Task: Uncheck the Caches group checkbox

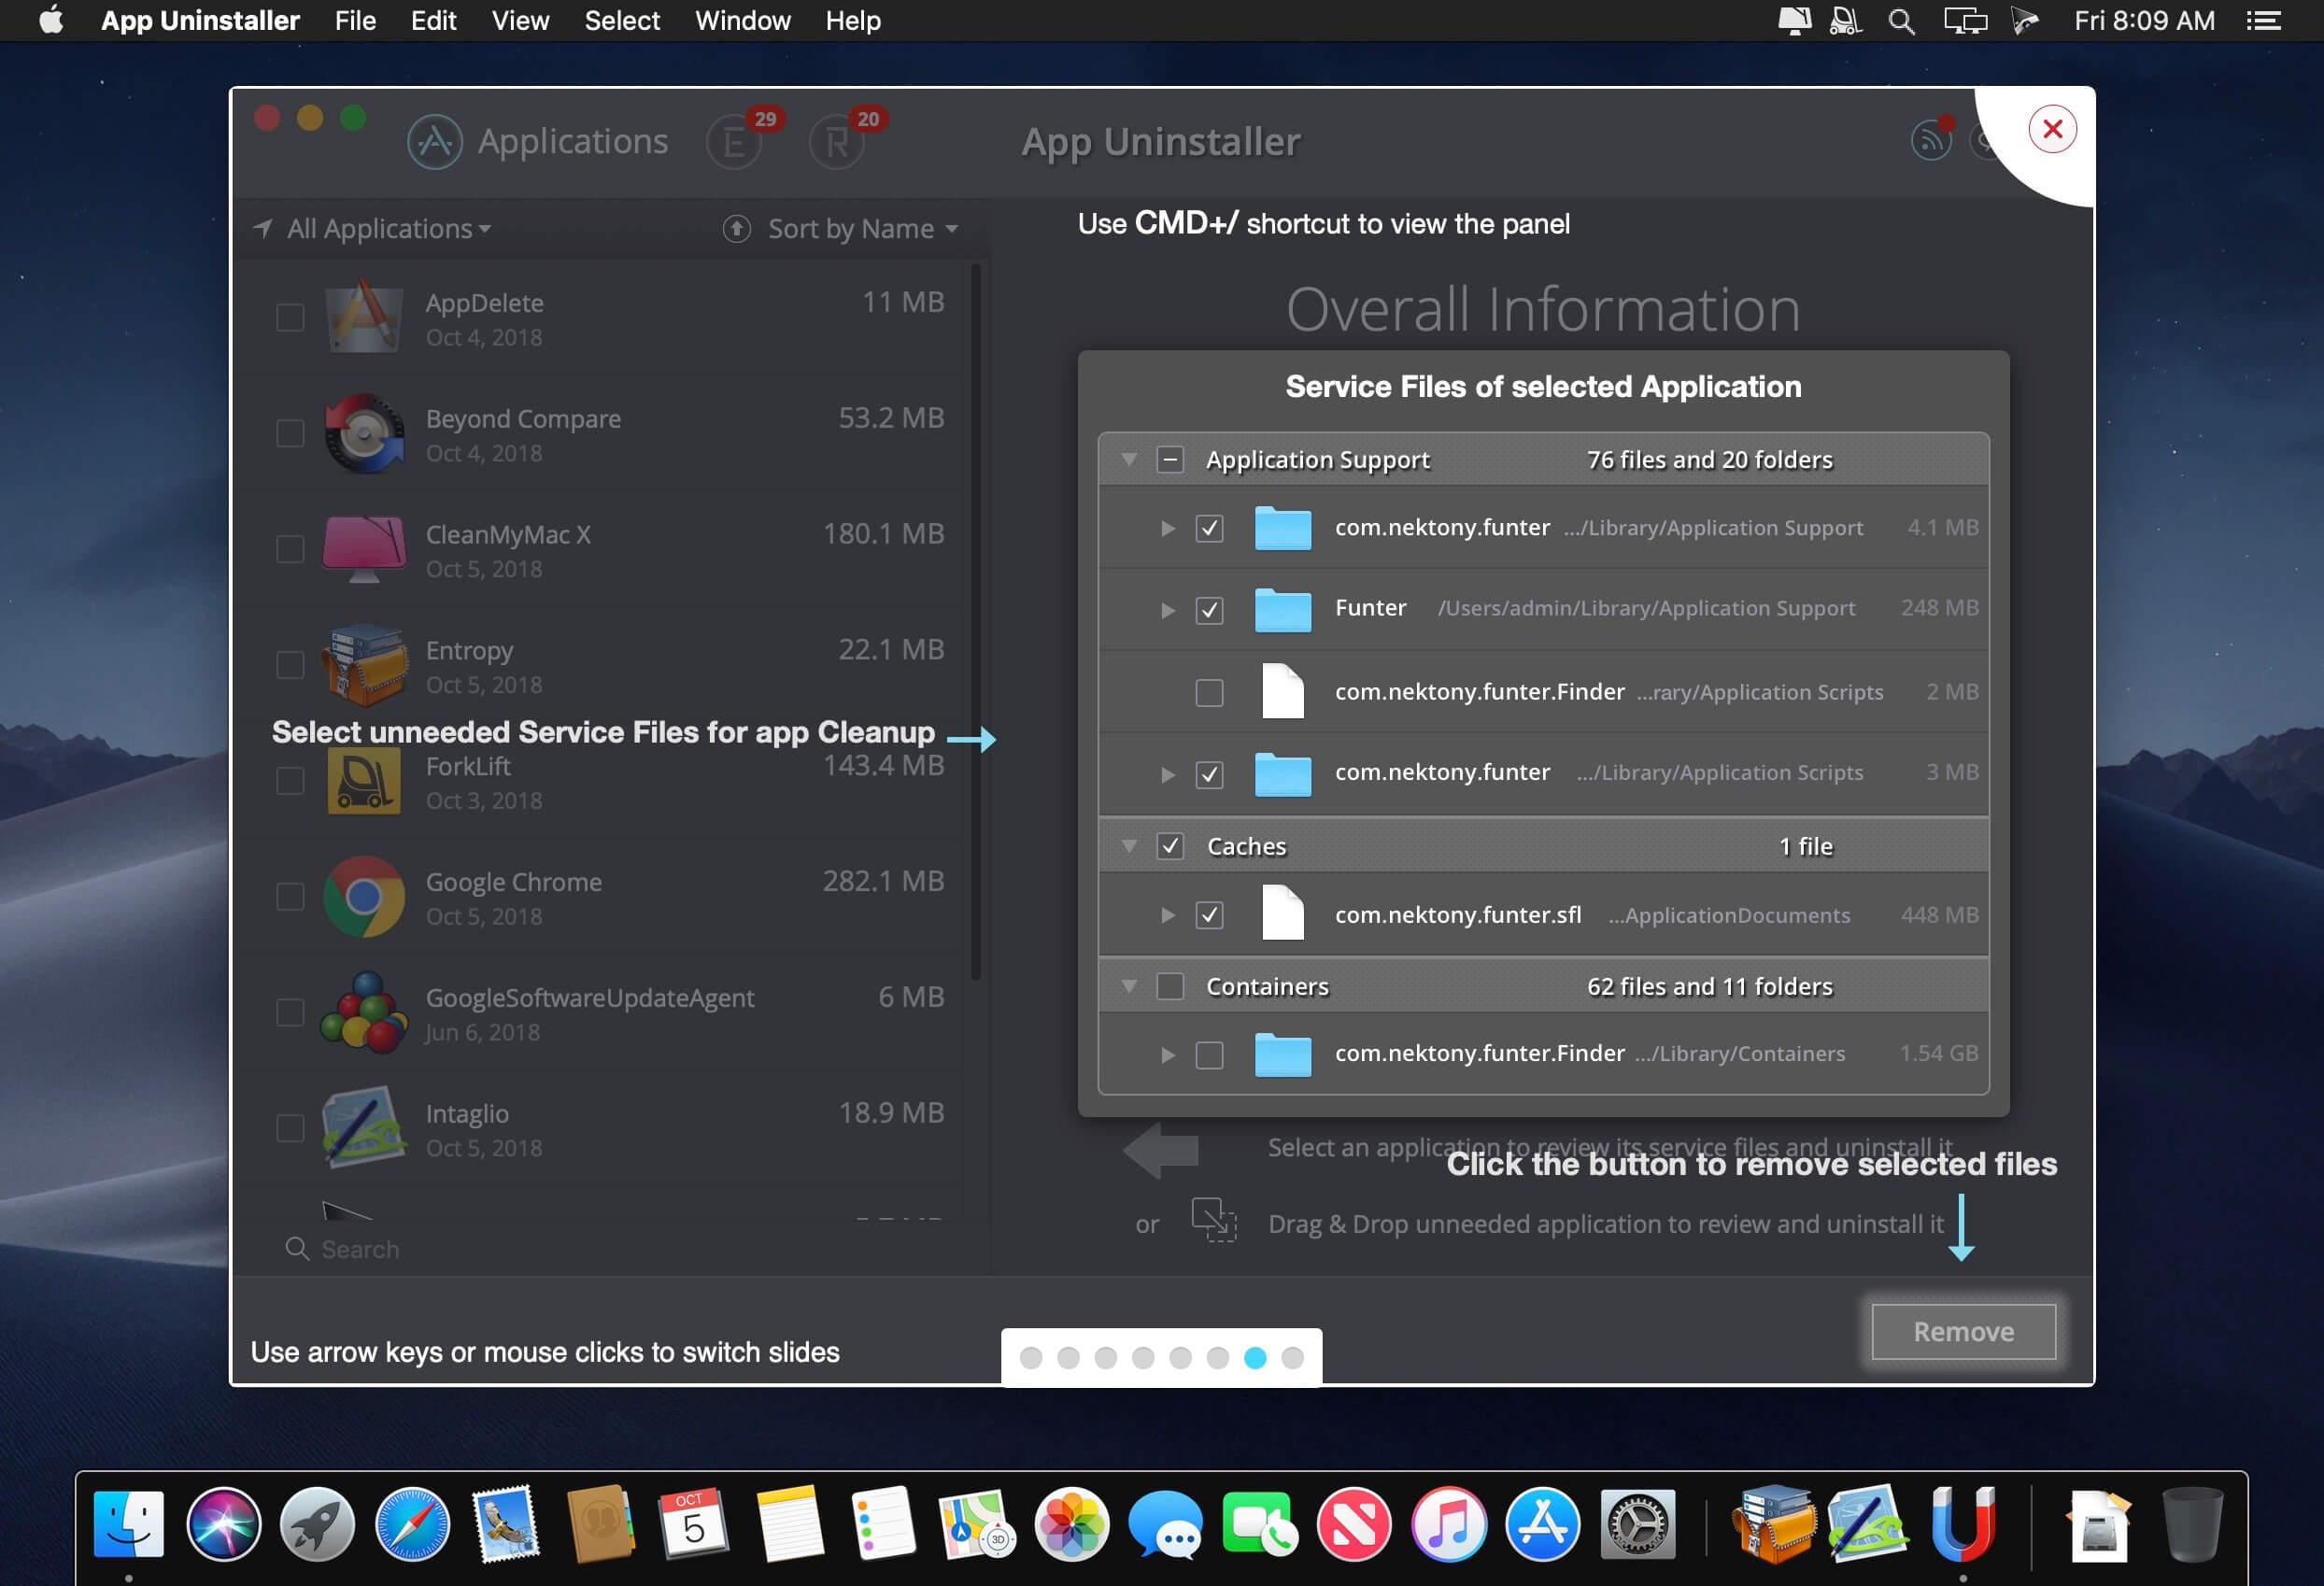Action: click(1170, 846)
